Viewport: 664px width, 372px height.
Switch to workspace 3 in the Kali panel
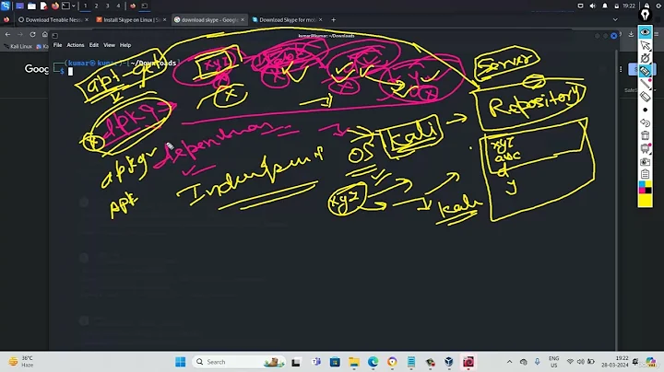click(x=107, y=6)
